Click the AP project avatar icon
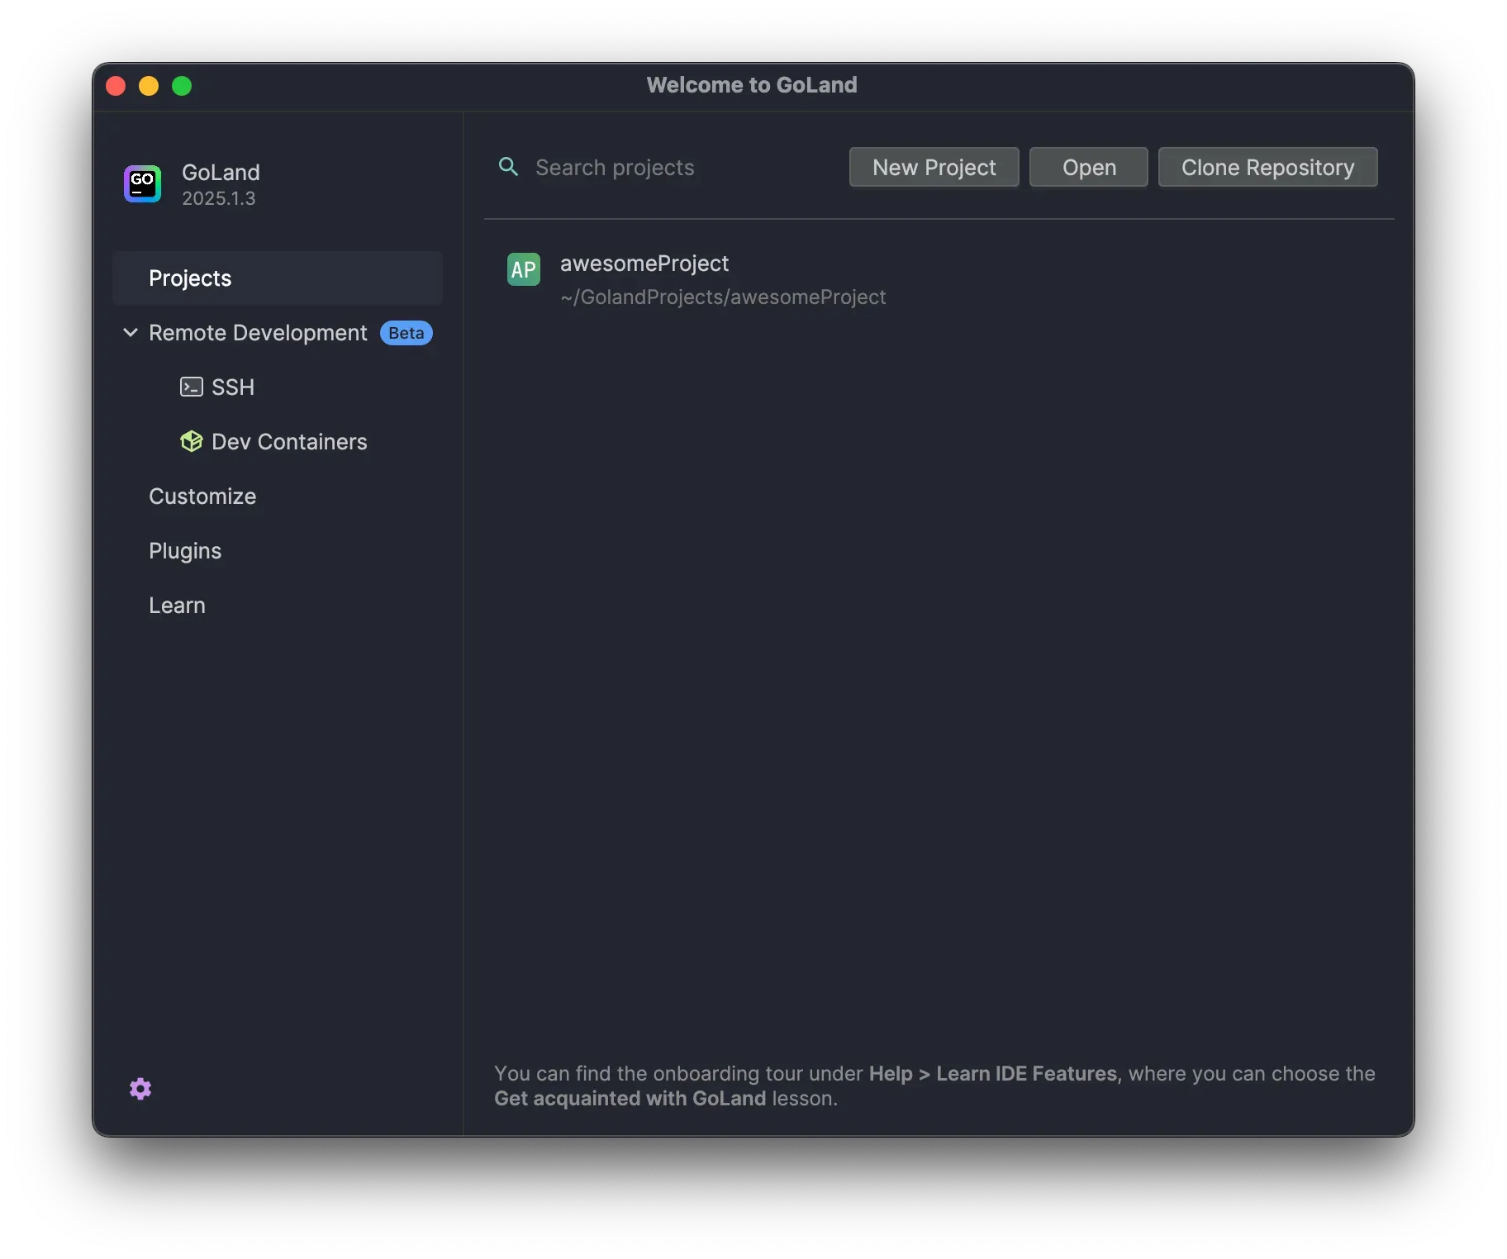 (523, 268)
